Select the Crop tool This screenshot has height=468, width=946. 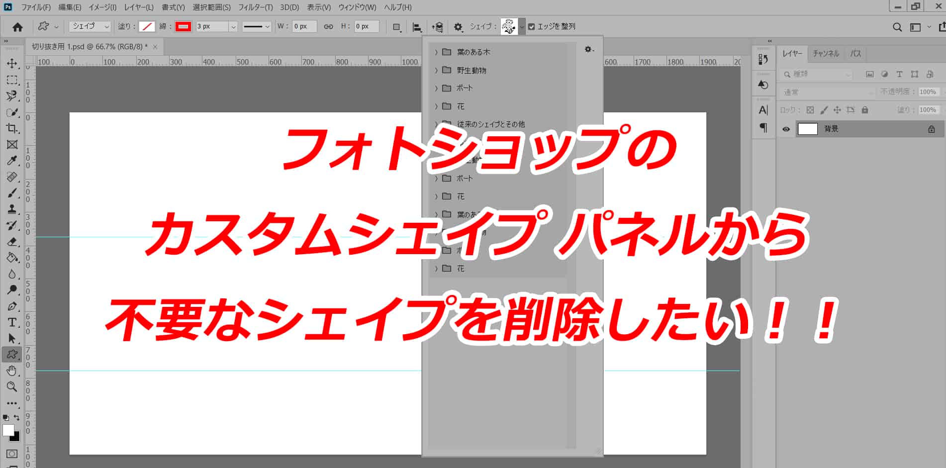click(12, 128)
